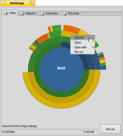Click the HiQ-Data volume disk icon
Screen dimensions: 123x136
coord(64,14)
